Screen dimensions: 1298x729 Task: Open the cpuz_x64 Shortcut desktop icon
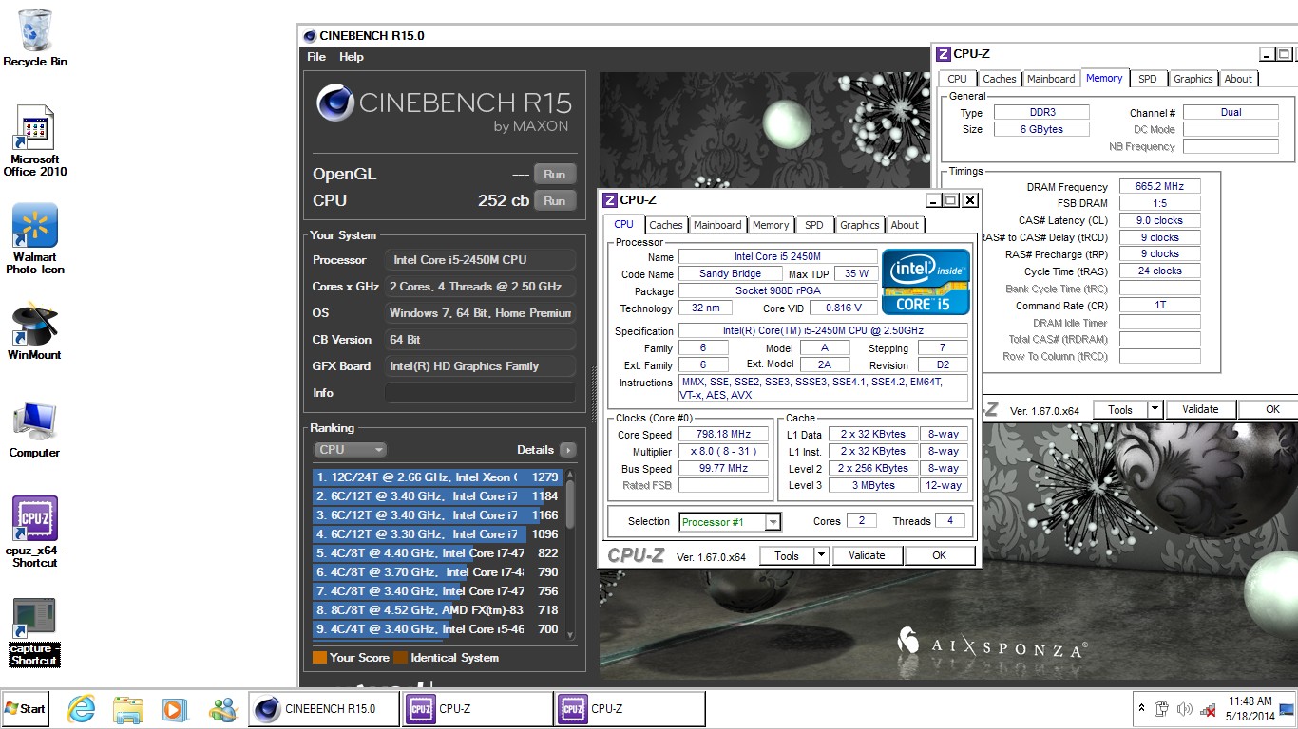click(35, 532)
